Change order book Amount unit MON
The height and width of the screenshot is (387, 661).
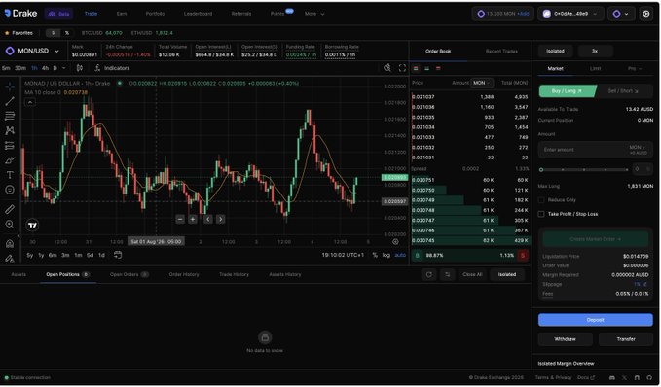pyautogui.click(x=482, y=83)
